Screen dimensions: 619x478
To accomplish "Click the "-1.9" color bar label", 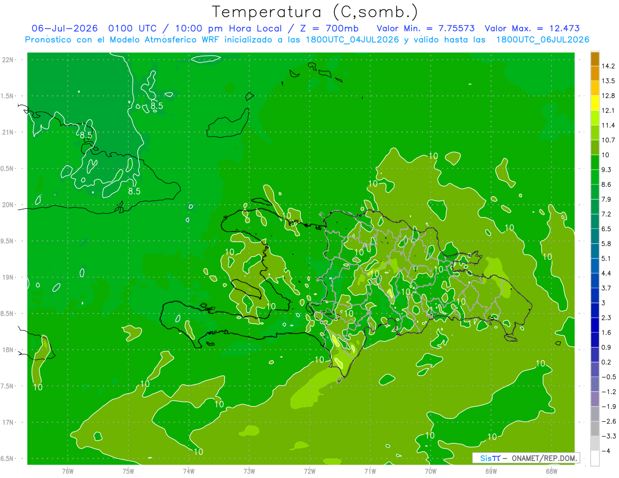I will pos(608,406).
